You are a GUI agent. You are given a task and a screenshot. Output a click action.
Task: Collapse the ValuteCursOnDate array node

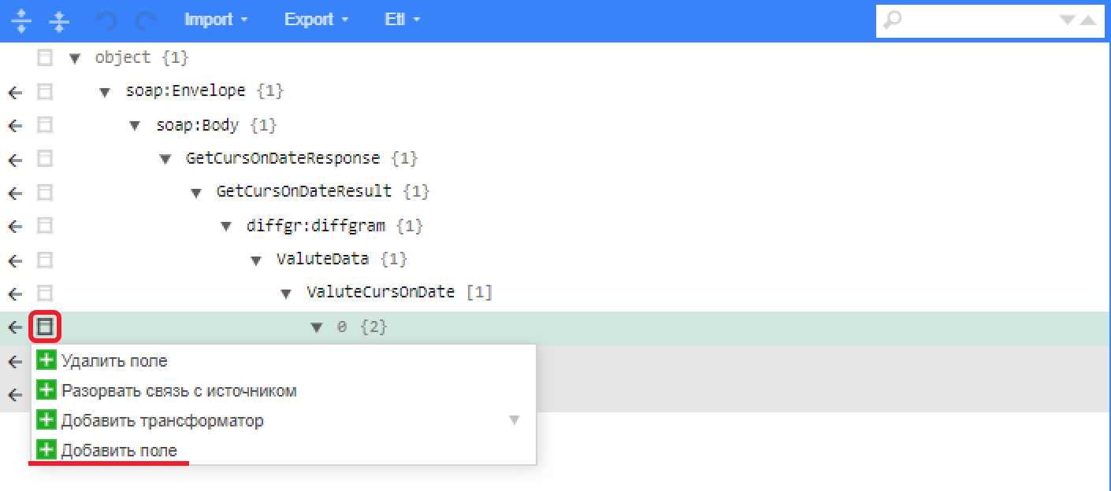tap(287, 293)
